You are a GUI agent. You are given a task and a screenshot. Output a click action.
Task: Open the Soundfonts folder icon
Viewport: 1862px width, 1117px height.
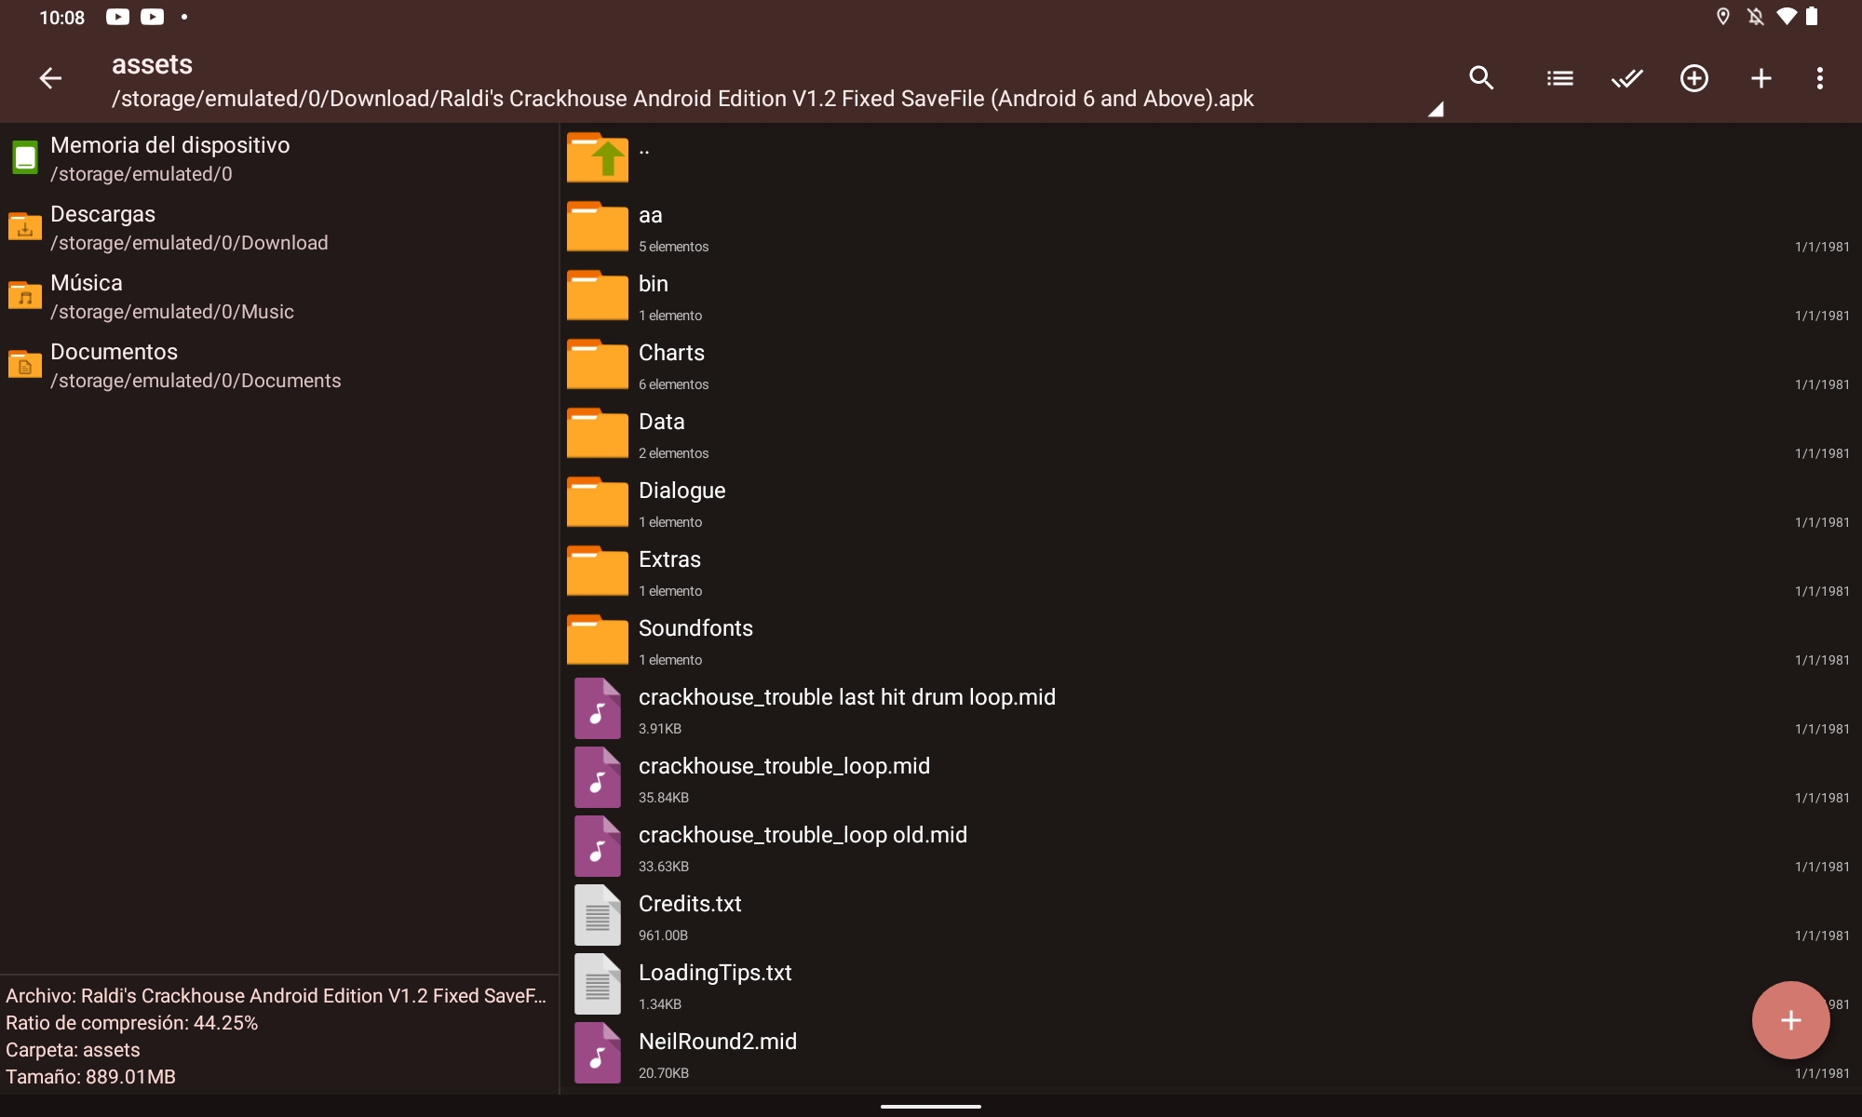[598, 639]
